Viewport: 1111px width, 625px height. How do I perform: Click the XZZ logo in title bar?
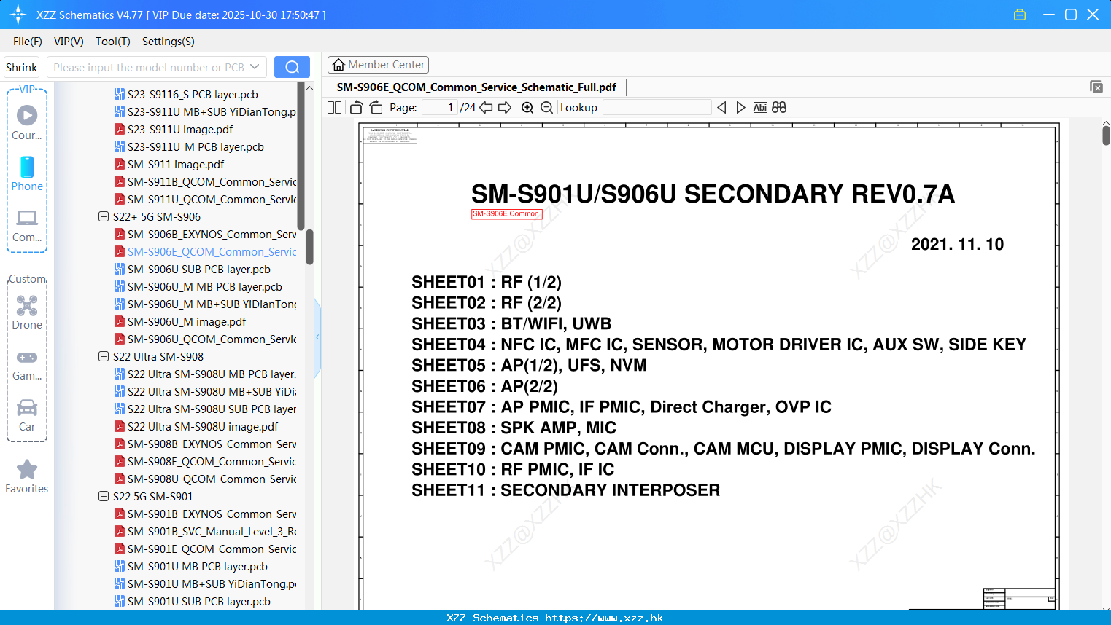pyautogui.click(x=18, y=15)
